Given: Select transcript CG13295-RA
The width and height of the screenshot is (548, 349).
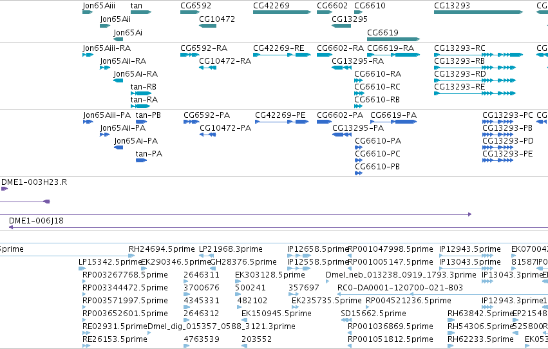Looking at the screenshot, I should coord(341,68).
